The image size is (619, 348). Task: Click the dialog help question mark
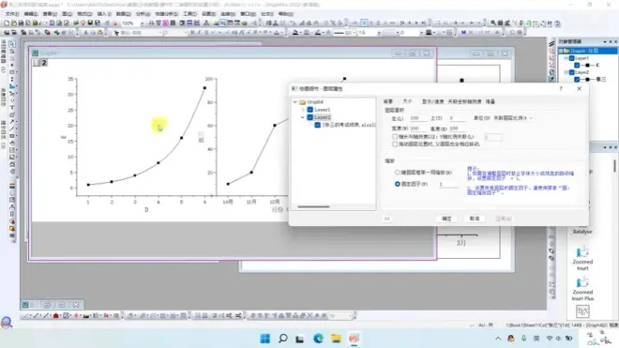[x=561, y=88]
